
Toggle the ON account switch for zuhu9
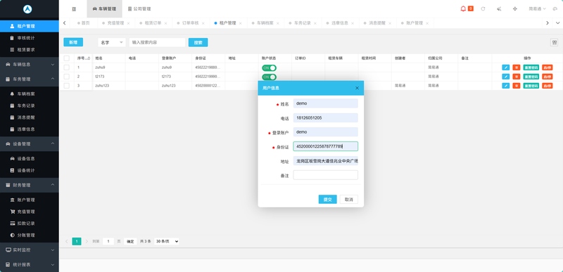(269, 67)
